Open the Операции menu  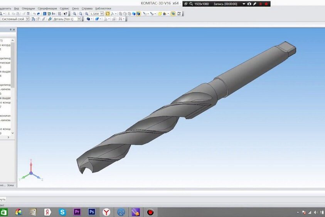pos(28,8)
